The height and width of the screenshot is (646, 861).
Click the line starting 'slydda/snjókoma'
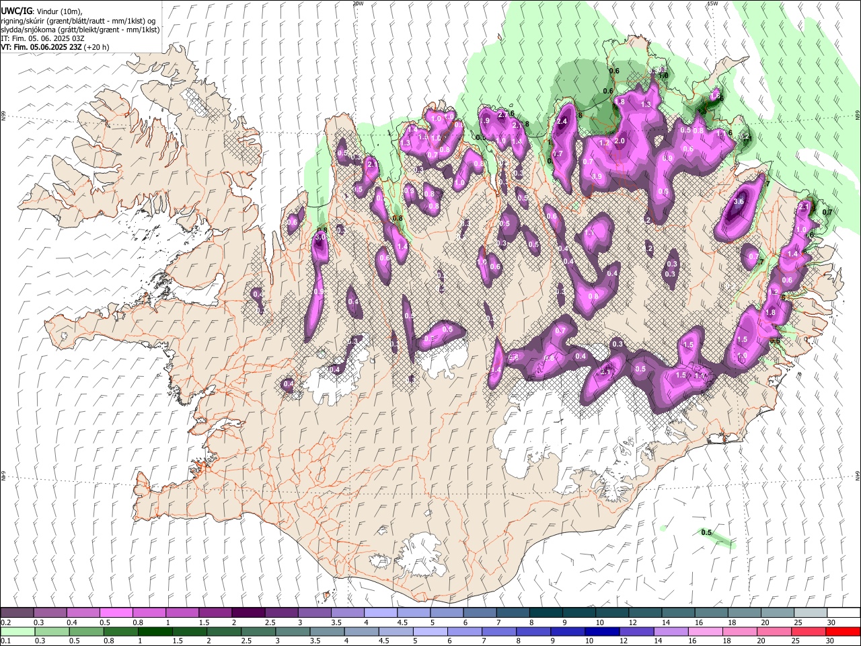point(80,30)
